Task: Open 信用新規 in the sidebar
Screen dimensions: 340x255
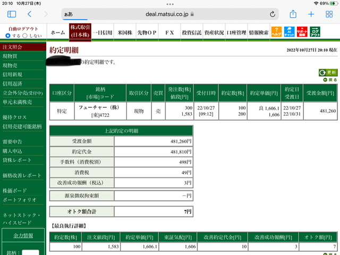Action: (12, 74)
